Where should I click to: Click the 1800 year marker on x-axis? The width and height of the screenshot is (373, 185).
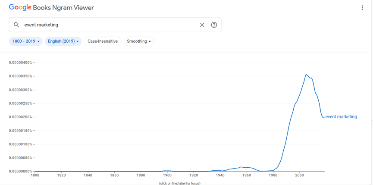point(35,175)
